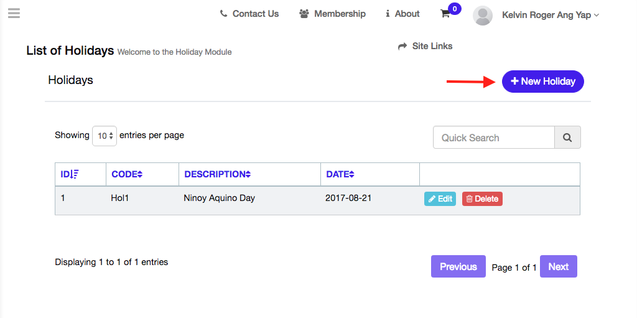The height and width of the screenshot is (318, 637).
Task: Delete the Hol1 holiday entry
Action: (x=482, y=199)
